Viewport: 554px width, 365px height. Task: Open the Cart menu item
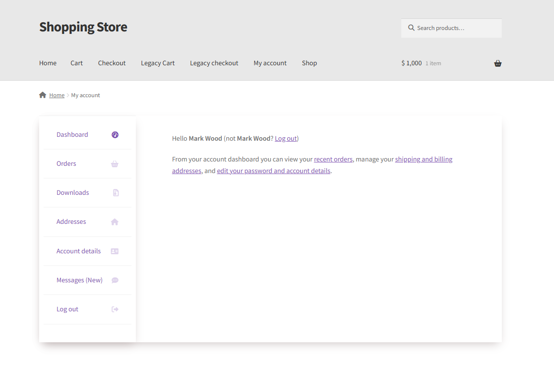point(76,63)
